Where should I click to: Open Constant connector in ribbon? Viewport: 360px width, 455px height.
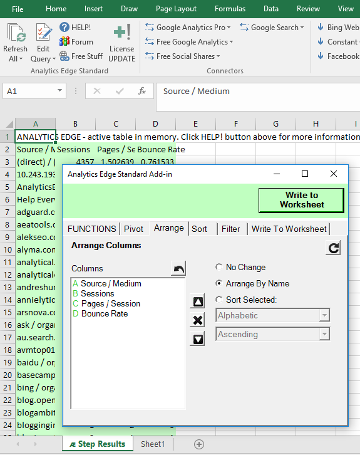[x=338, y=42]
